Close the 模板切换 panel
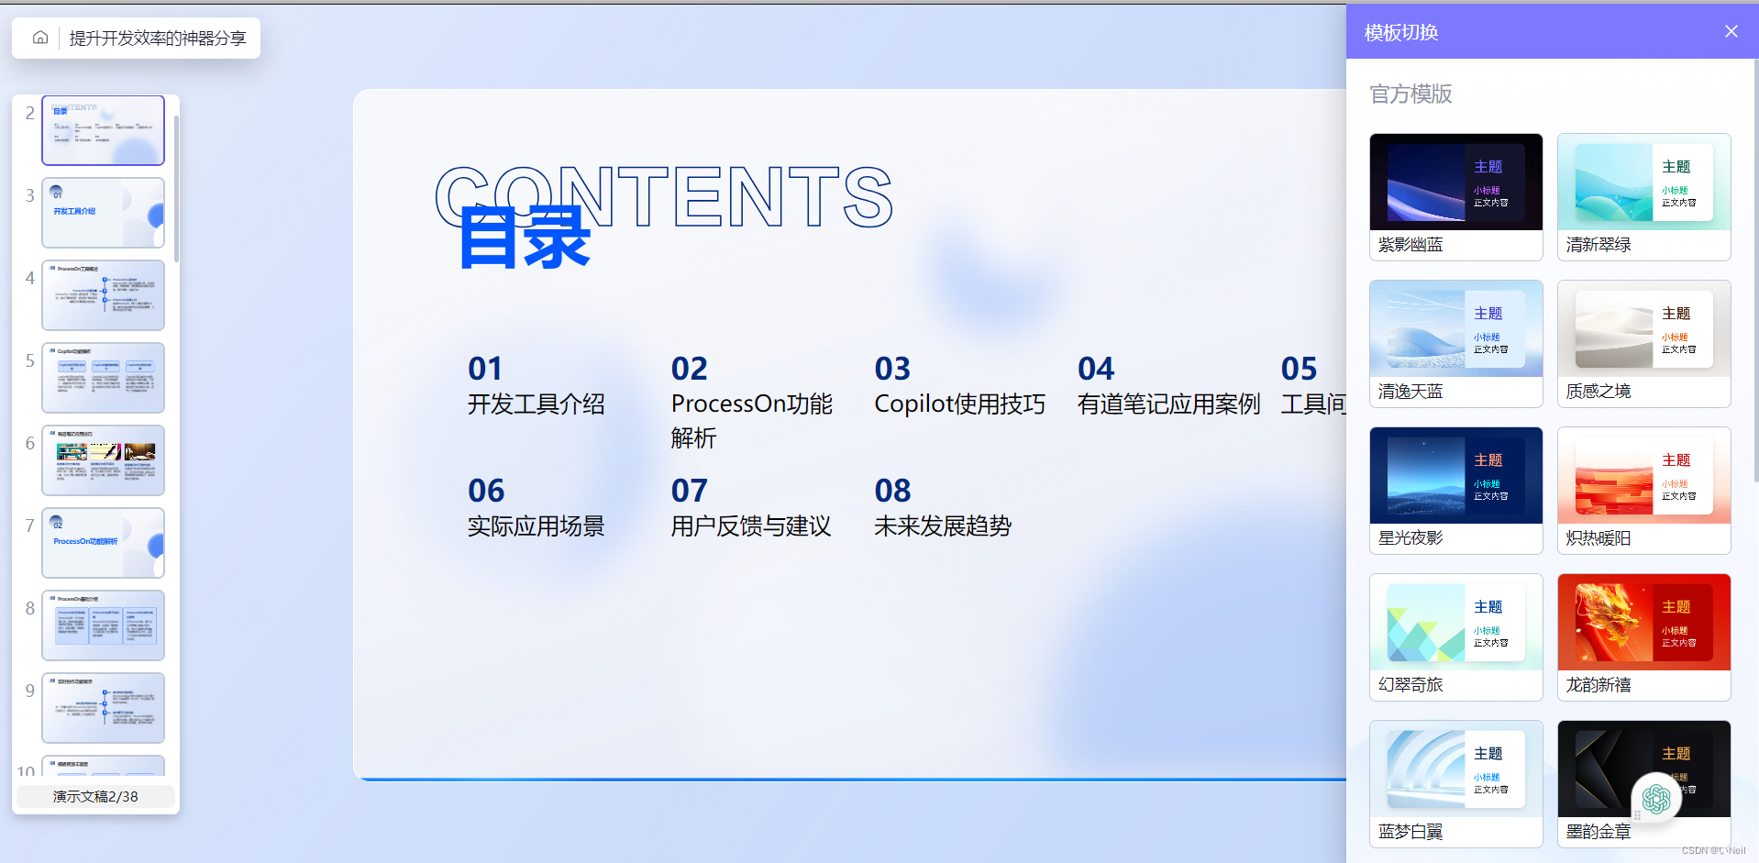Viewport: 1759px width, 863px height. click(1731, 31)
